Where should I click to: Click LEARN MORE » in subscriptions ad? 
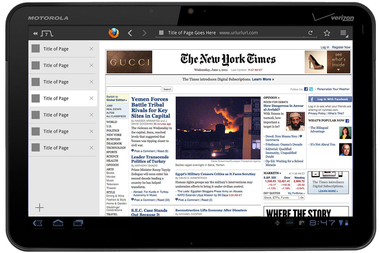tap(328, 191)
